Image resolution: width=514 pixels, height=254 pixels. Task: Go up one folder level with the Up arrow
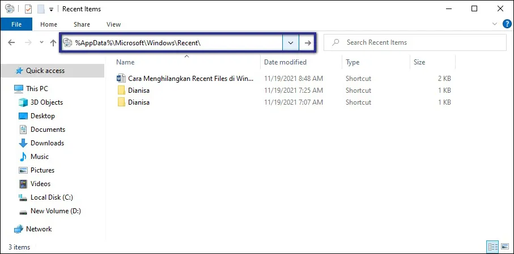(53, 42)
